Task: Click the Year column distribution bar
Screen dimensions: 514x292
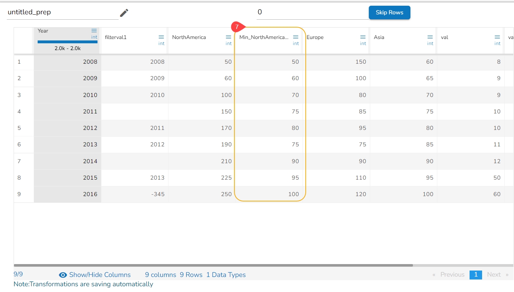Action: pyautogui.click(x=67, y=42)
